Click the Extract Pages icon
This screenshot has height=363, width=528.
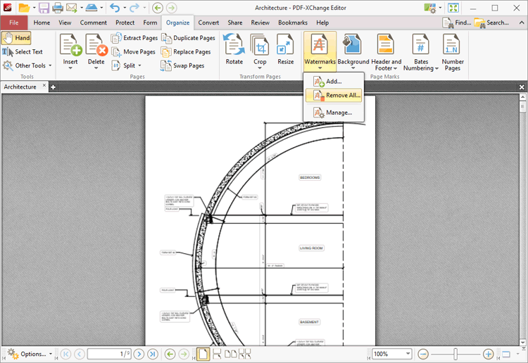(x=117, y=38)
